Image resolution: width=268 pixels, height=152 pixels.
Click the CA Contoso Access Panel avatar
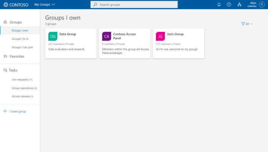click(106, 36)
